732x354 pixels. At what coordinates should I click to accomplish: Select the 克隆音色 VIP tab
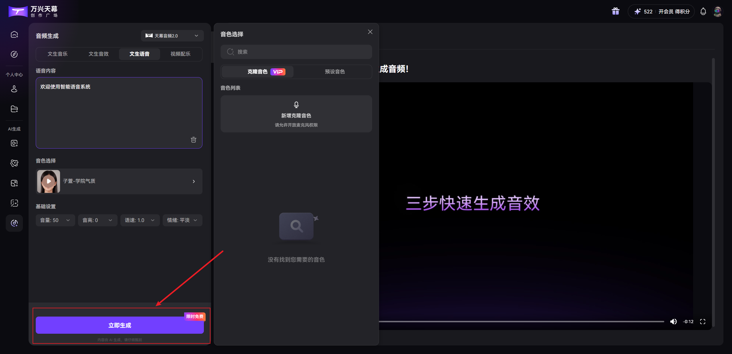257,72
